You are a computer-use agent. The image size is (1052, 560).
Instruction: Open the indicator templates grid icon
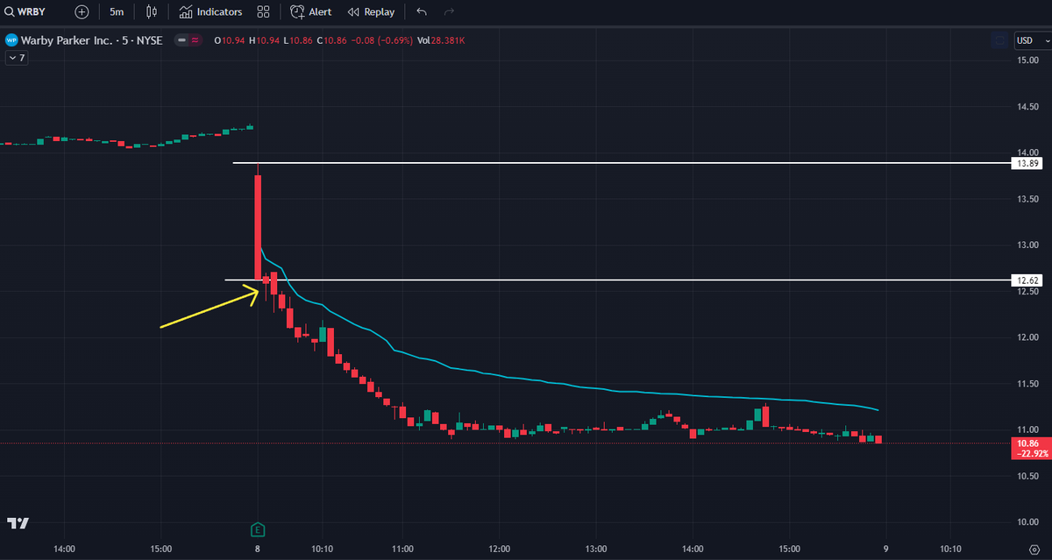(263, 12)
